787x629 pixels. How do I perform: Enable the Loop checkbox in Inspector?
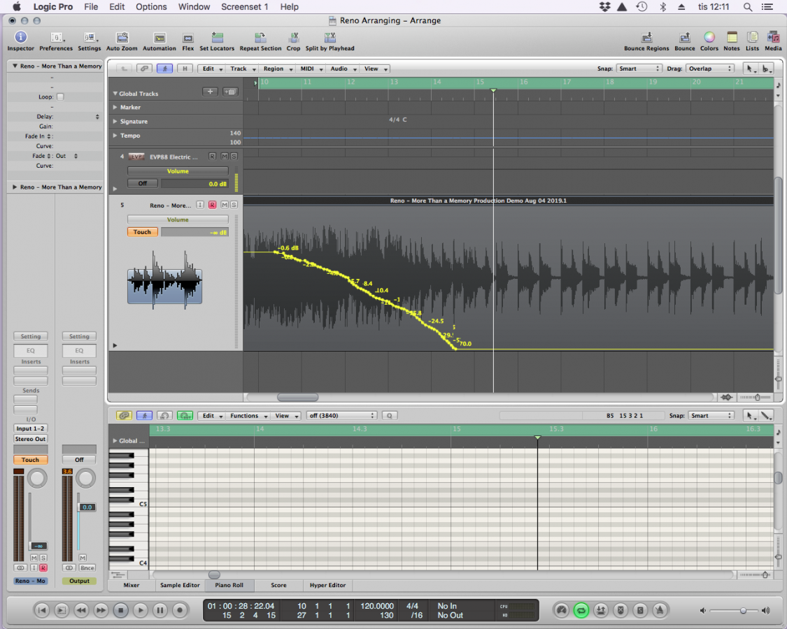(60, 97)
